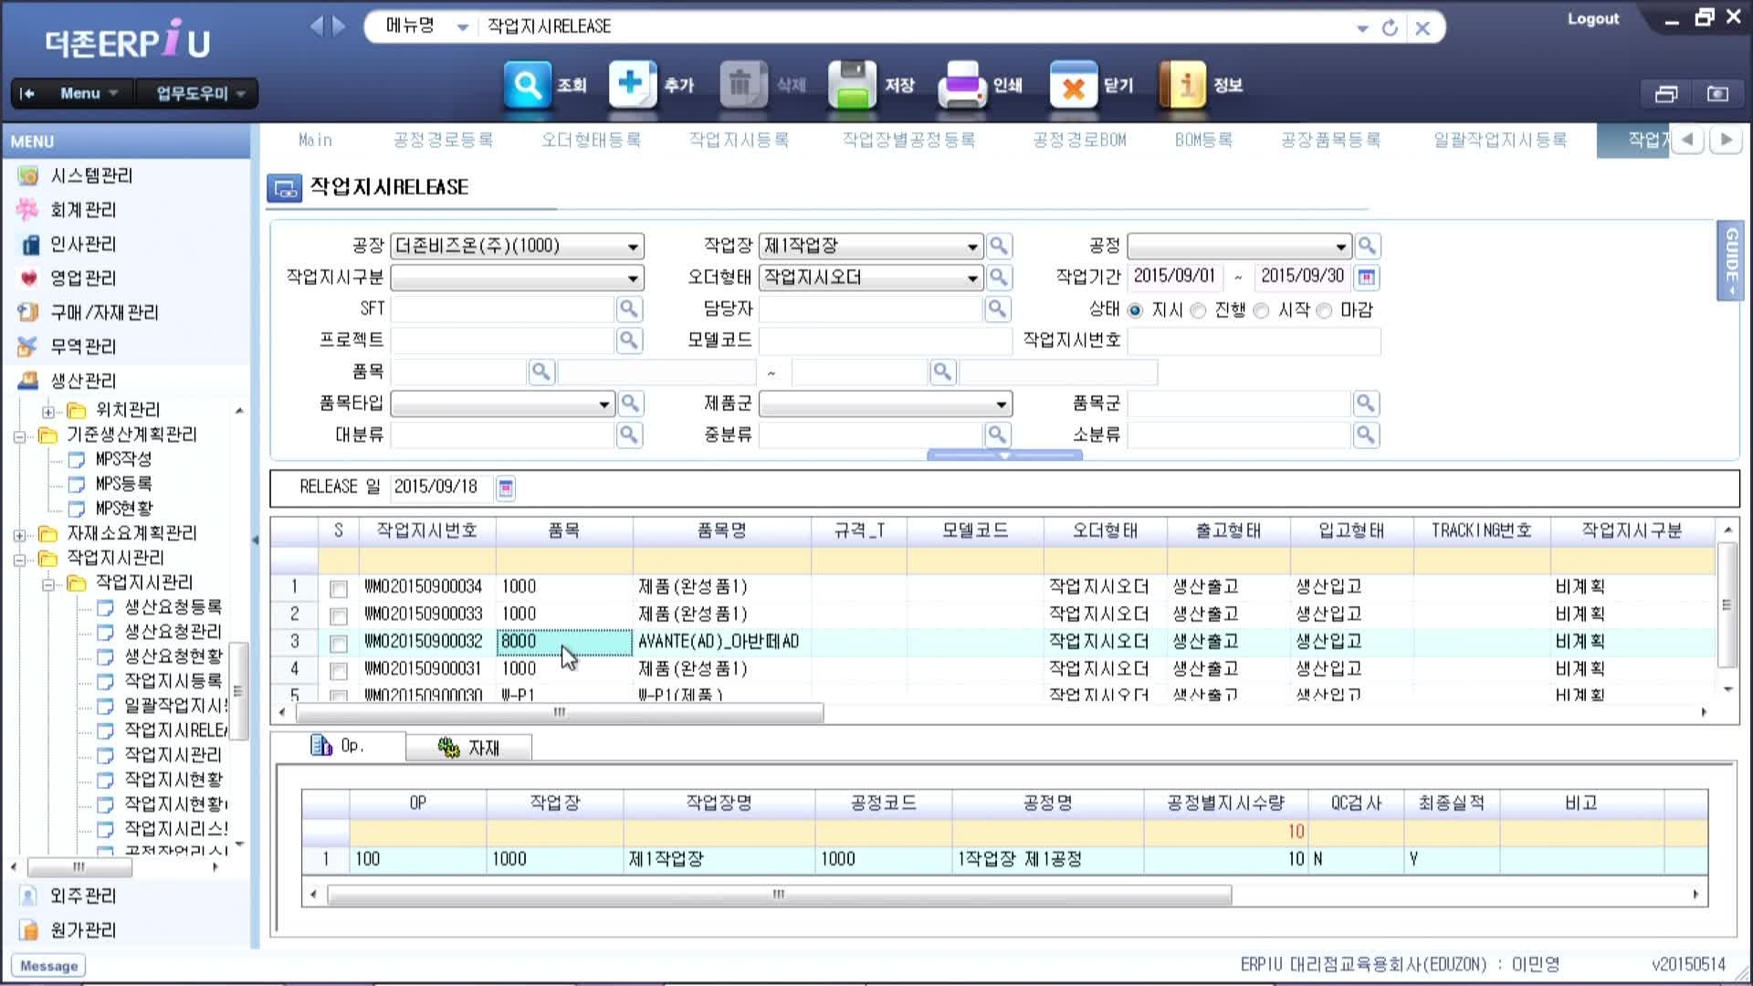This screenshot has width=1753, height=986.
Task: Open first 품목 lookup magnifier icon
Action: click(x=541, y=372)
